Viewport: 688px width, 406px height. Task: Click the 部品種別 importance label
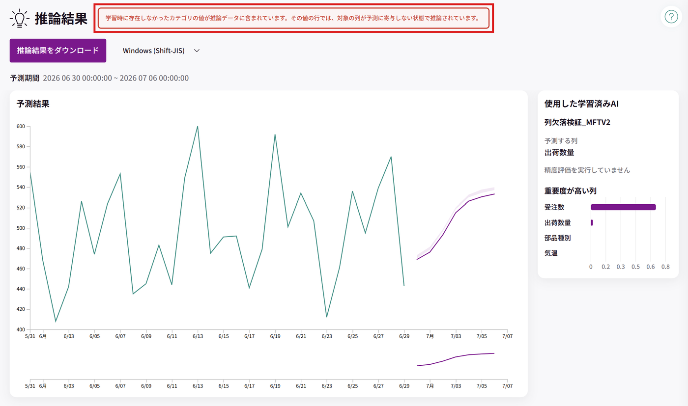(558, 238)
